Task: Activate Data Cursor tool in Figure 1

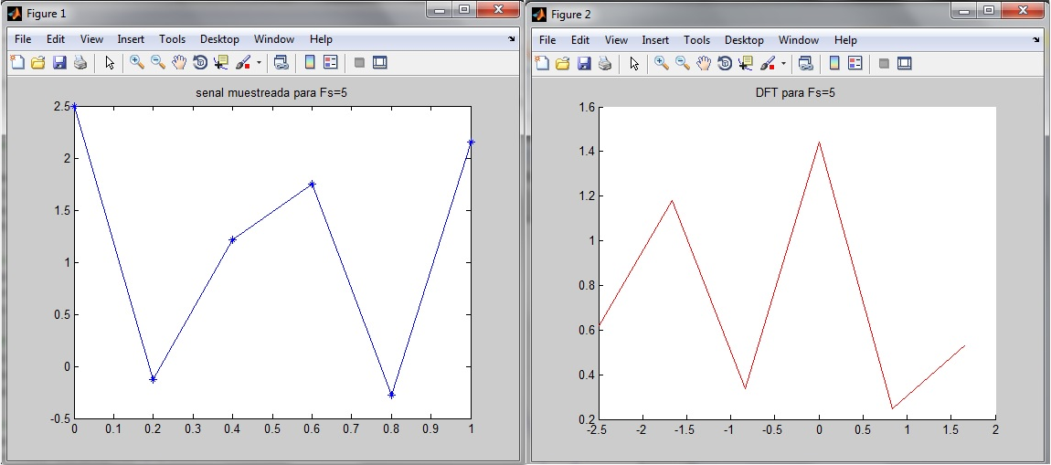Action: pyautogui.click(x=221, y=63)
